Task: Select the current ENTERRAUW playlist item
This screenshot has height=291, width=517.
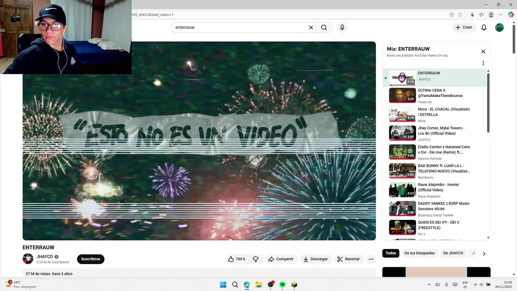Action: point(435,78)
